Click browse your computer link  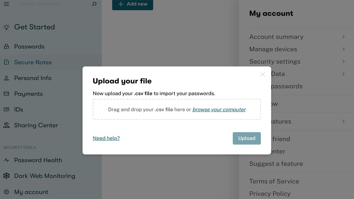point(219,109)
